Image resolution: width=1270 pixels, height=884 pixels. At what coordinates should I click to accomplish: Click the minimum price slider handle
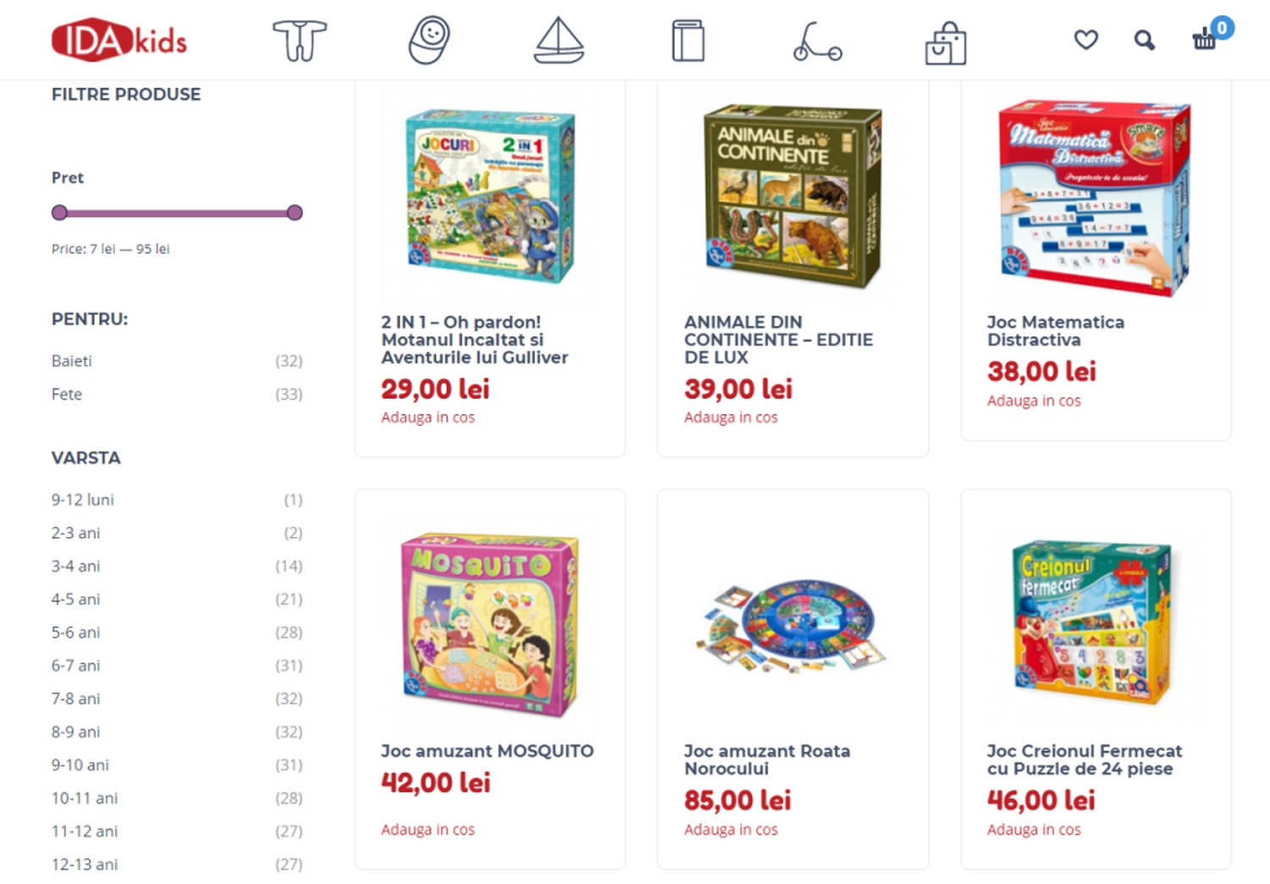59,213
